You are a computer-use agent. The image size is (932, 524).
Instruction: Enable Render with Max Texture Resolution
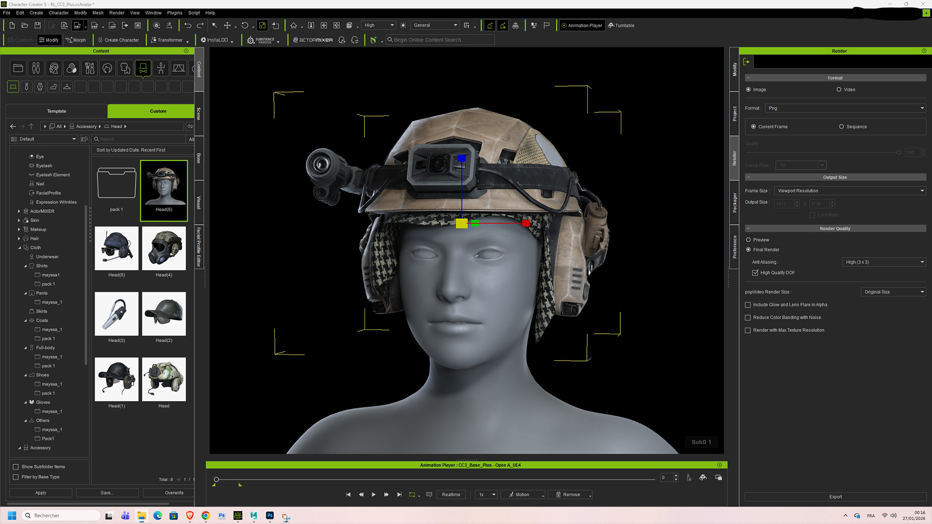pos(748,330)
